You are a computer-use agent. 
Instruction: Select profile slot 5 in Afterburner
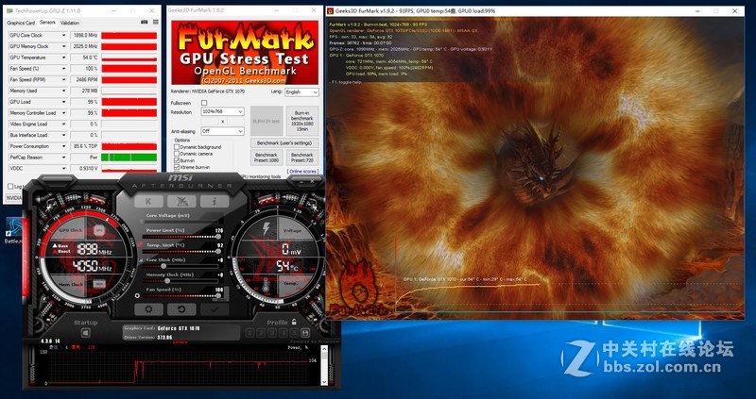point(294,333)
